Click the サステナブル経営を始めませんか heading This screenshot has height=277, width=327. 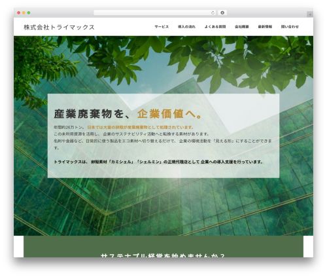tap(163, 255)
